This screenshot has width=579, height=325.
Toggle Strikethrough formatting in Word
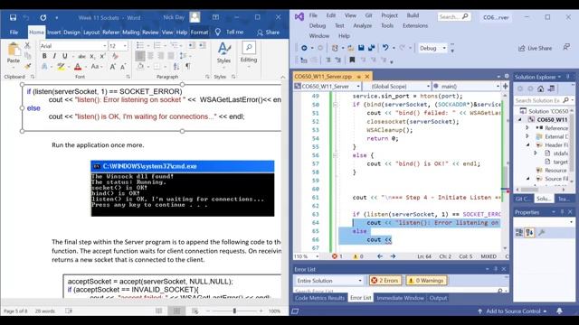coord(82,56)
